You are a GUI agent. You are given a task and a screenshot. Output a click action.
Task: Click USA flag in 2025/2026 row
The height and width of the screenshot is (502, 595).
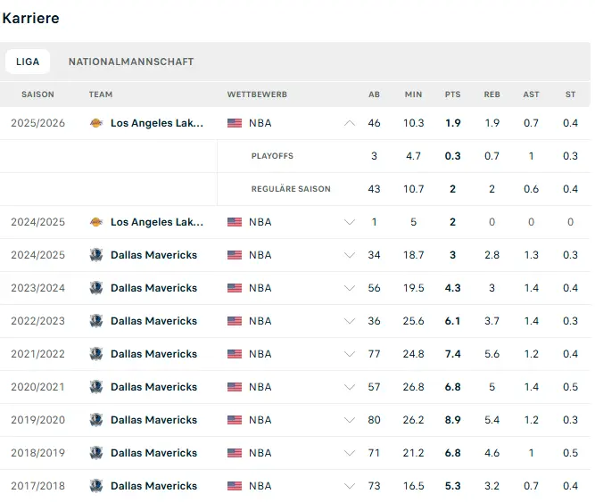click(235, 123)
